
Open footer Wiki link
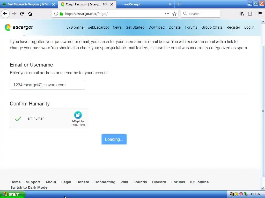(124, 182)
